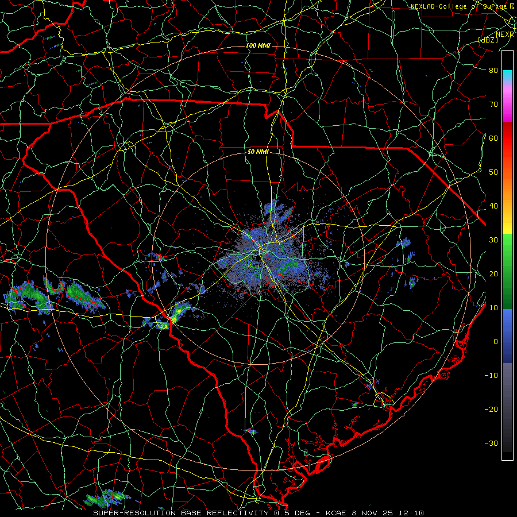The height and width of the screenshot is (517, 517).
Task: Click the "-30" value on the dBZ scale
Action: click(491, 443)
